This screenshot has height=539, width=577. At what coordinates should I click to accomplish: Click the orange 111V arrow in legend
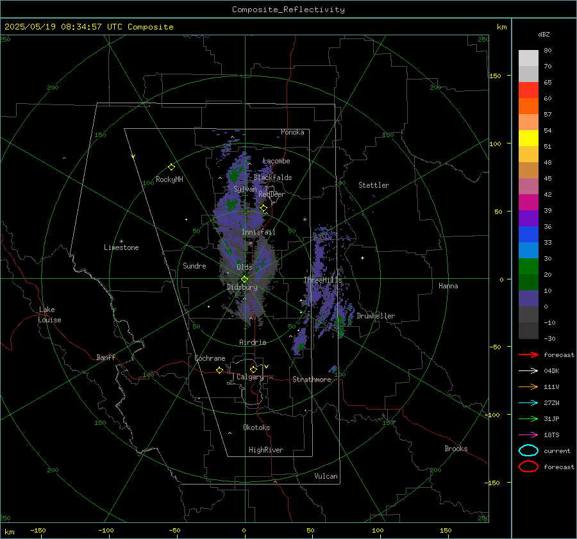tap(528, 386)
